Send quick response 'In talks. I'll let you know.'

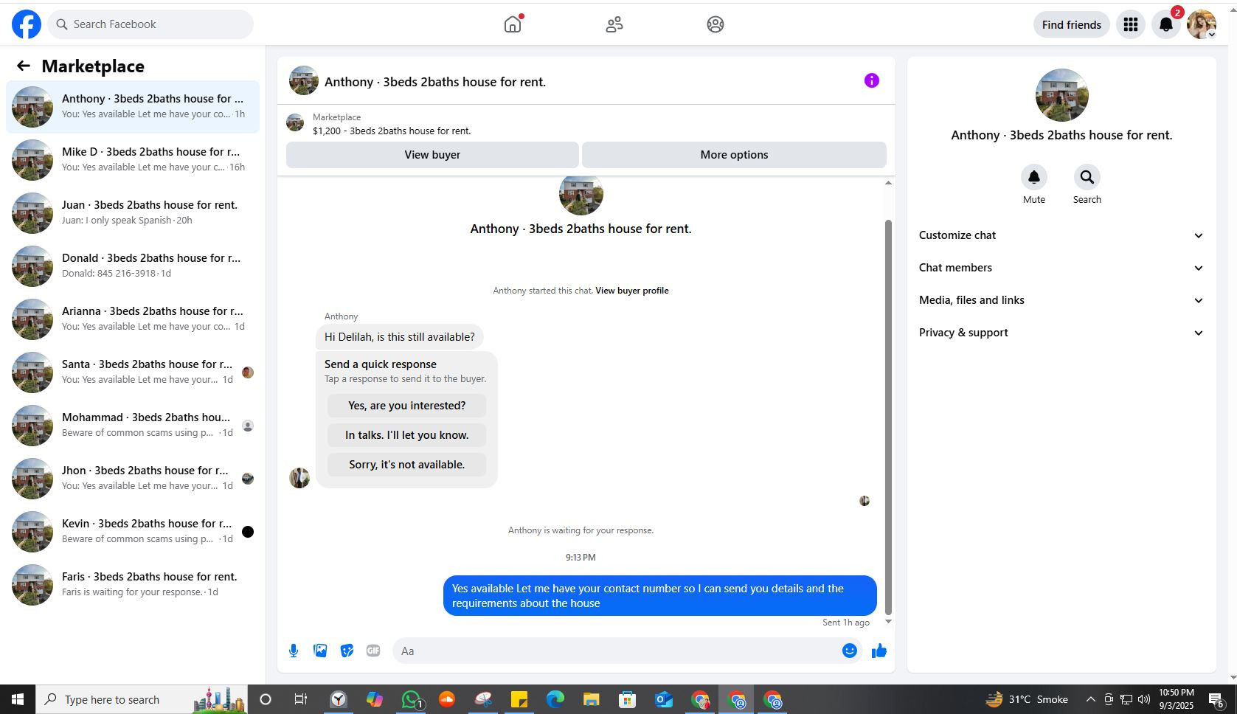click(406, 435)
